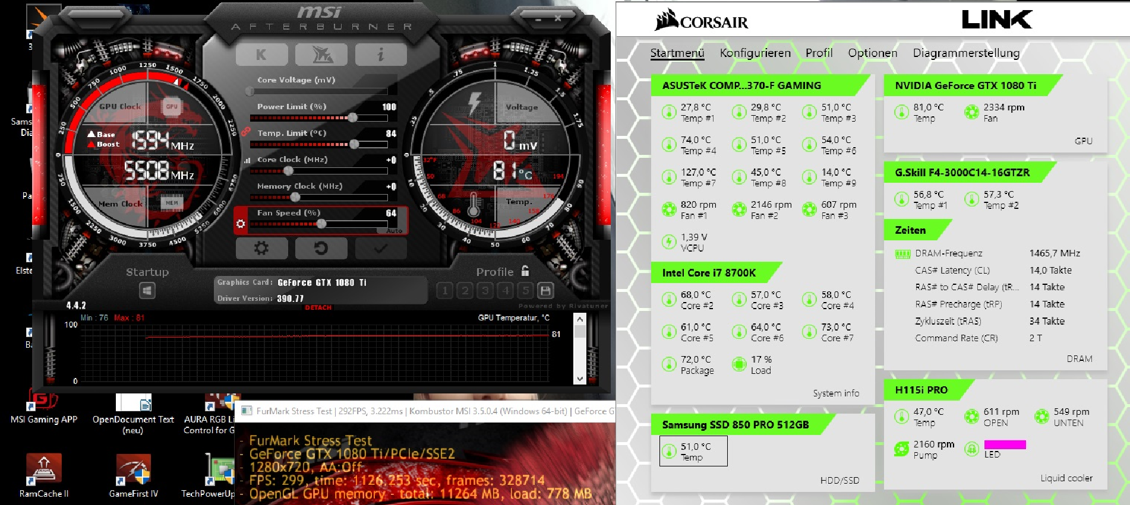
Task: Click the UNTEN fan icon at 549 rpm
Action: click(x=1041, y=417)
